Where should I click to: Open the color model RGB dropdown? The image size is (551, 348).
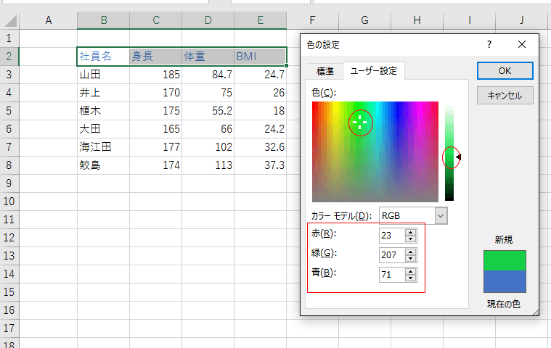440,215
